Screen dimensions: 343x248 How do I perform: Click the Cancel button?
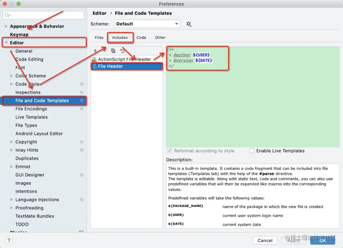265,241
